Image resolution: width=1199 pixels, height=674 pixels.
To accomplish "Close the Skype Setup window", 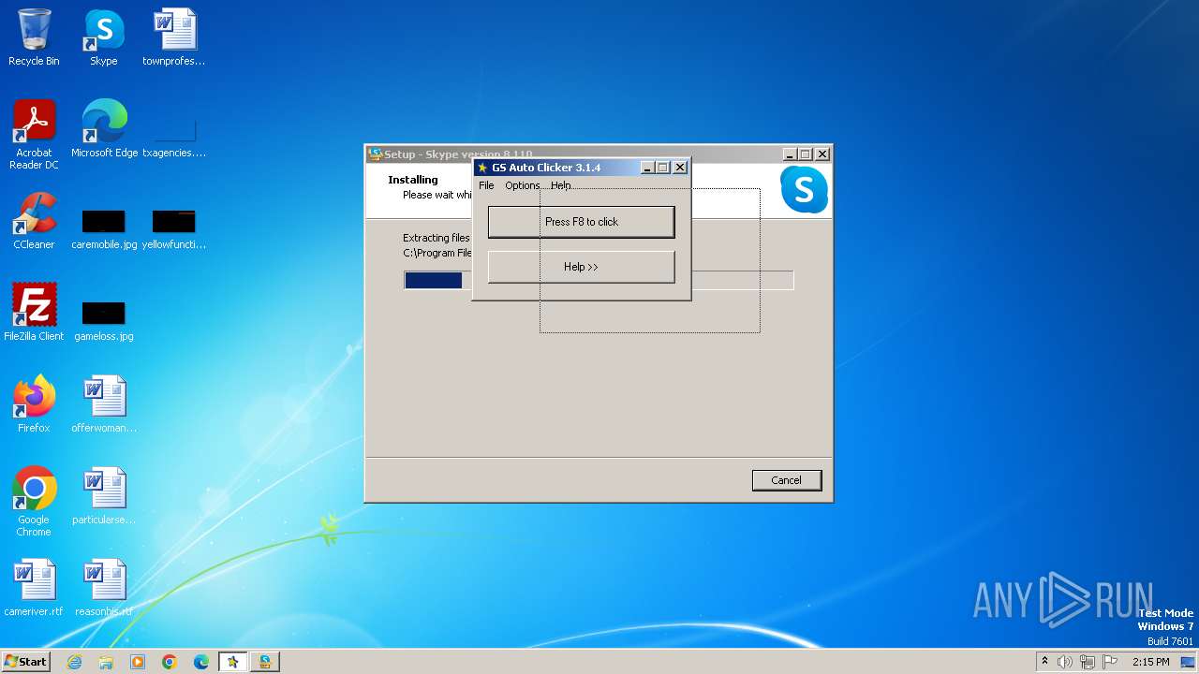I will (822, 154).
